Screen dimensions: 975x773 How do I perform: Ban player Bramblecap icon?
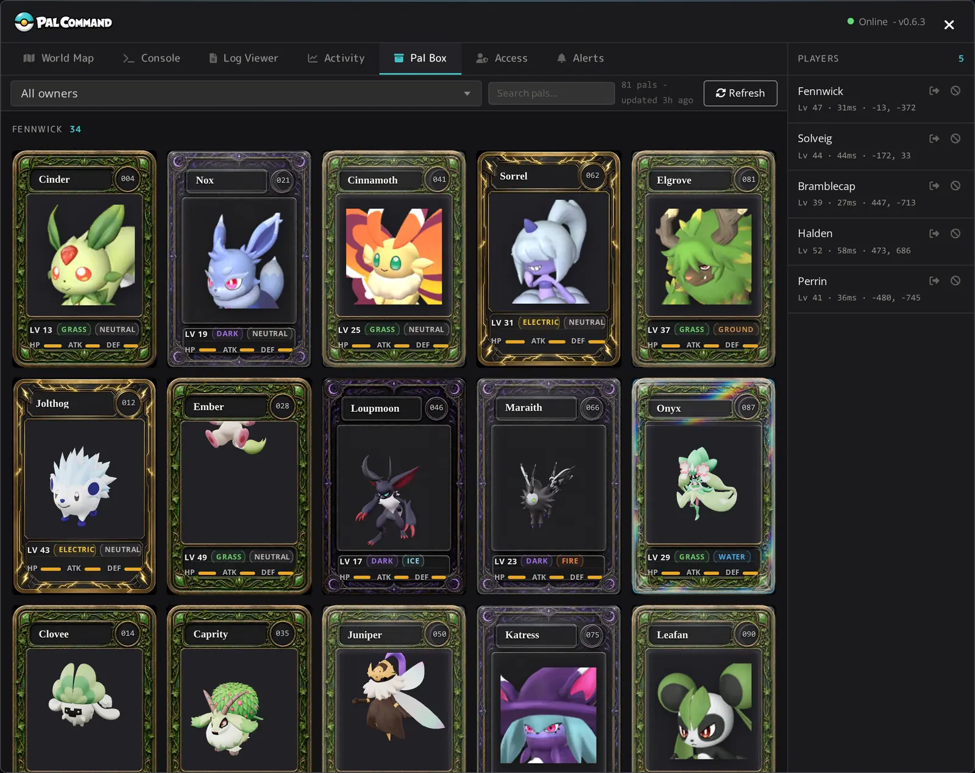[x=955, y=186]
